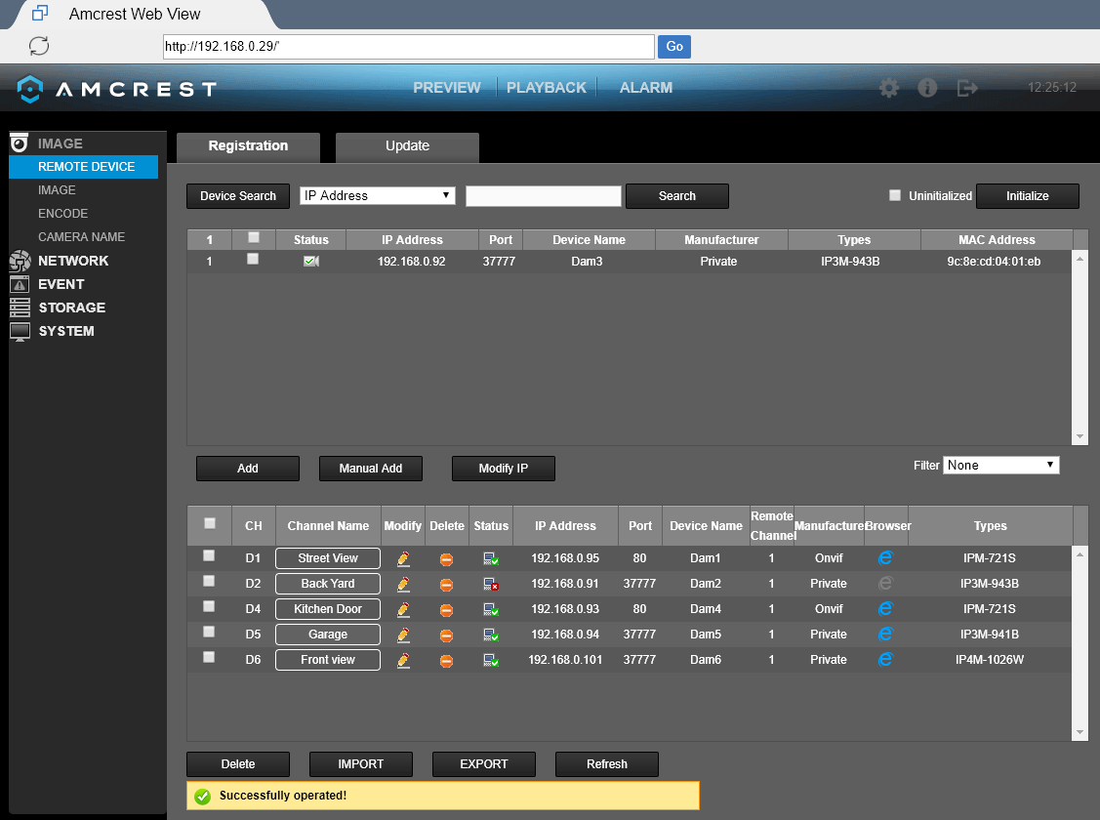Click the Manual Add button

point(371,469)
